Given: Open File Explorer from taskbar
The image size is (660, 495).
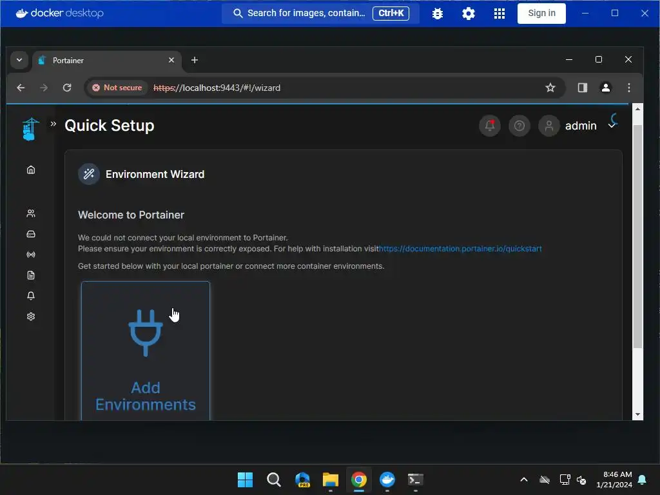Looking at the screenshot, I should 331,480.
